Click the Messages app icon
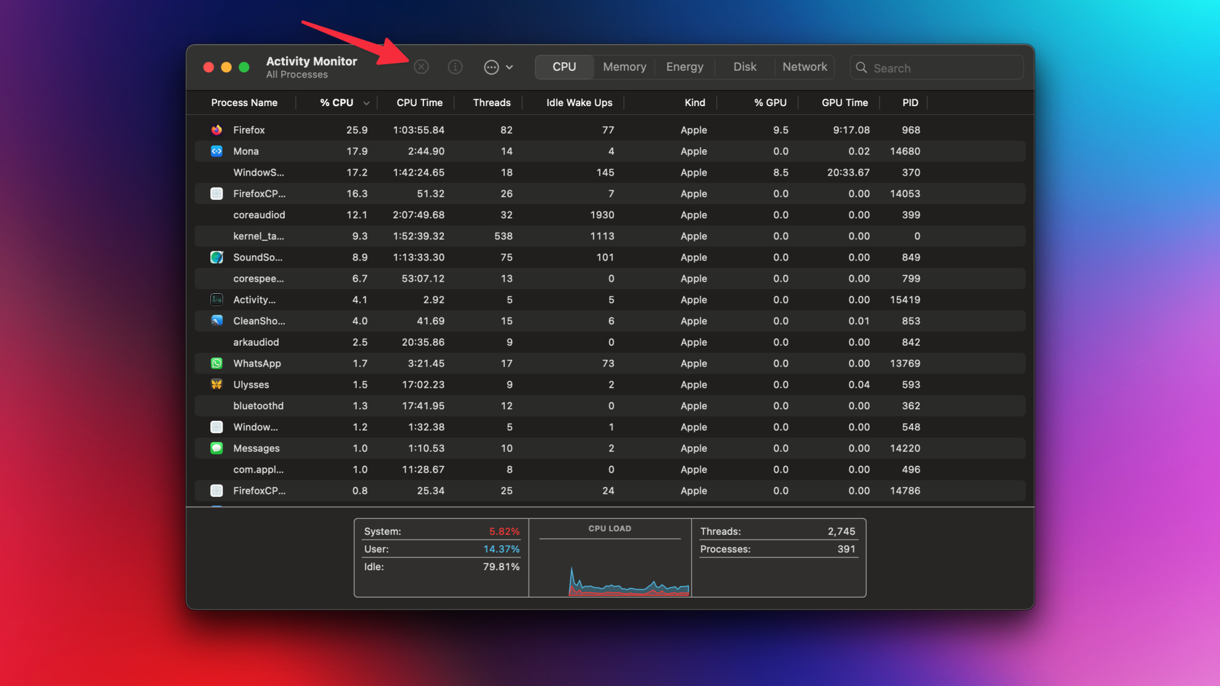Screen dimensions: 1220x686 point(217,448)
